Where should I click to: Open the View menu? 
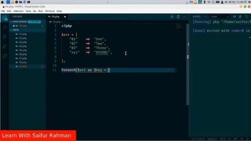point(28,11)
